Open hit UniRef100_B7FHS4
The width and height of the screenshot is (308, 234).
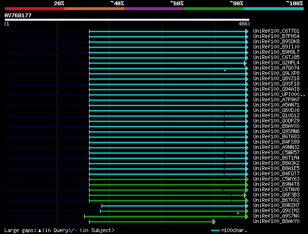[276, 37]
